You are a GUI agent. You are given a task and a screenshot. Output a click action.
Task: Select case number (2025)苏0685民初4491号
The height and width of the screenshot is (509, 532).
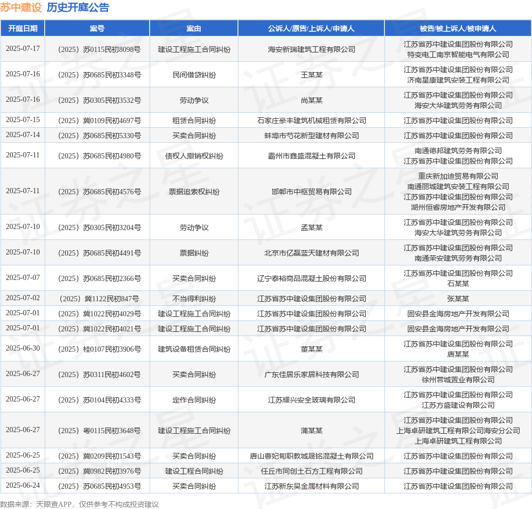99,253
